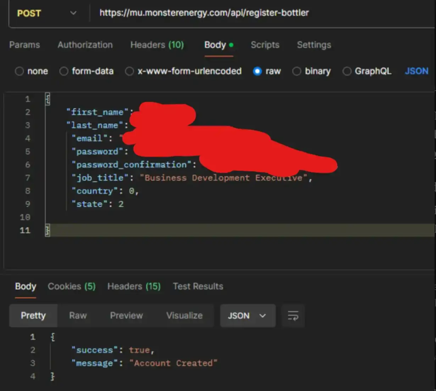Open the blue JSON body format dropdown

[x=417, y=71]
